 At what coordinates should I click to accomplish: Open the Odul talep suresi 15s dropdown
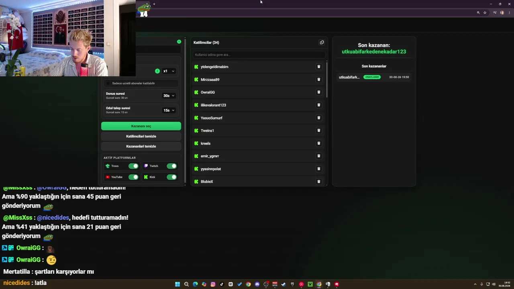(169, 110)
